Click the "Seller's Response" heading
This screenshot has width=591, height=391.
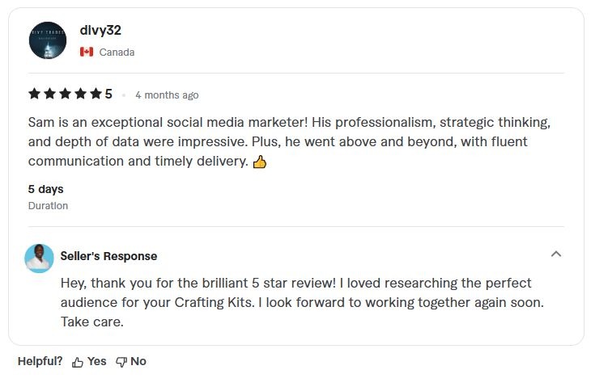[108, 256]
